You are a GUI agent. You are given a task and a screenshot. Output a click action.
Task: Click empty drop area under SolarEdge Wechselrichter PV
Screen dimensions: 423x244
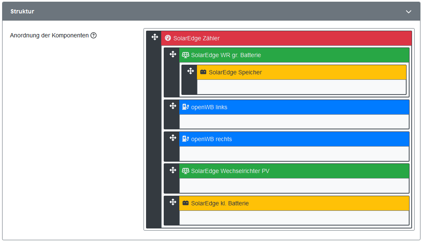(294, 186)
